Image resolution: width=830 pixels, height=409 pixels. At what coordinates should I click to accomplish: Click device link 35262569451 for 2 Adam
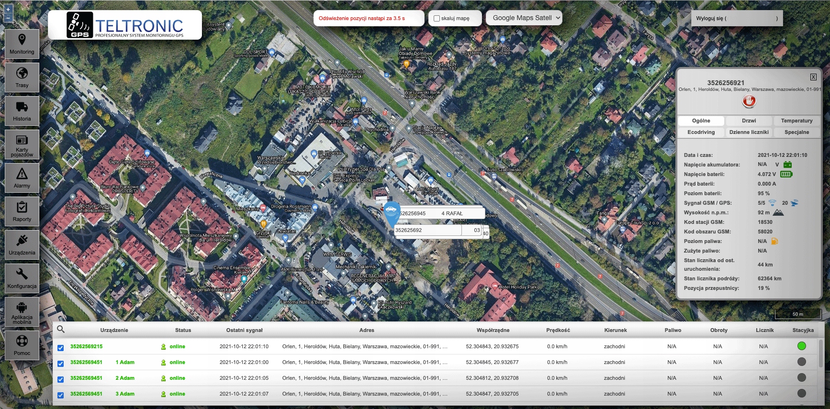tap(86, 378)
